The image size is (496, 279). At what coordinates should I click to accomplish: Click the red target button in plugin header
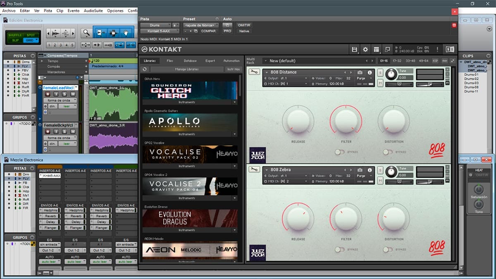pos(454,25)
